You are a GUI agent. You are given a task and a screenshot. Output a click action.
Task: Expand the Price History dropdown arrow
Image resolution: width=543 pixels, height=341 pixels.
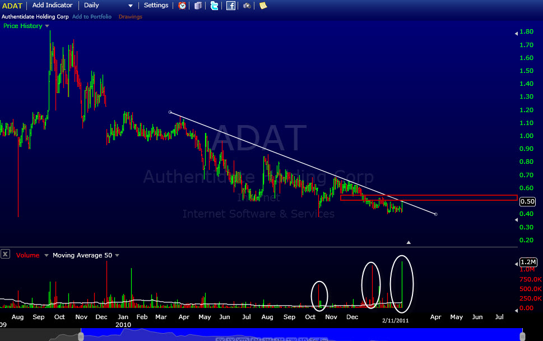coord(47,26)
